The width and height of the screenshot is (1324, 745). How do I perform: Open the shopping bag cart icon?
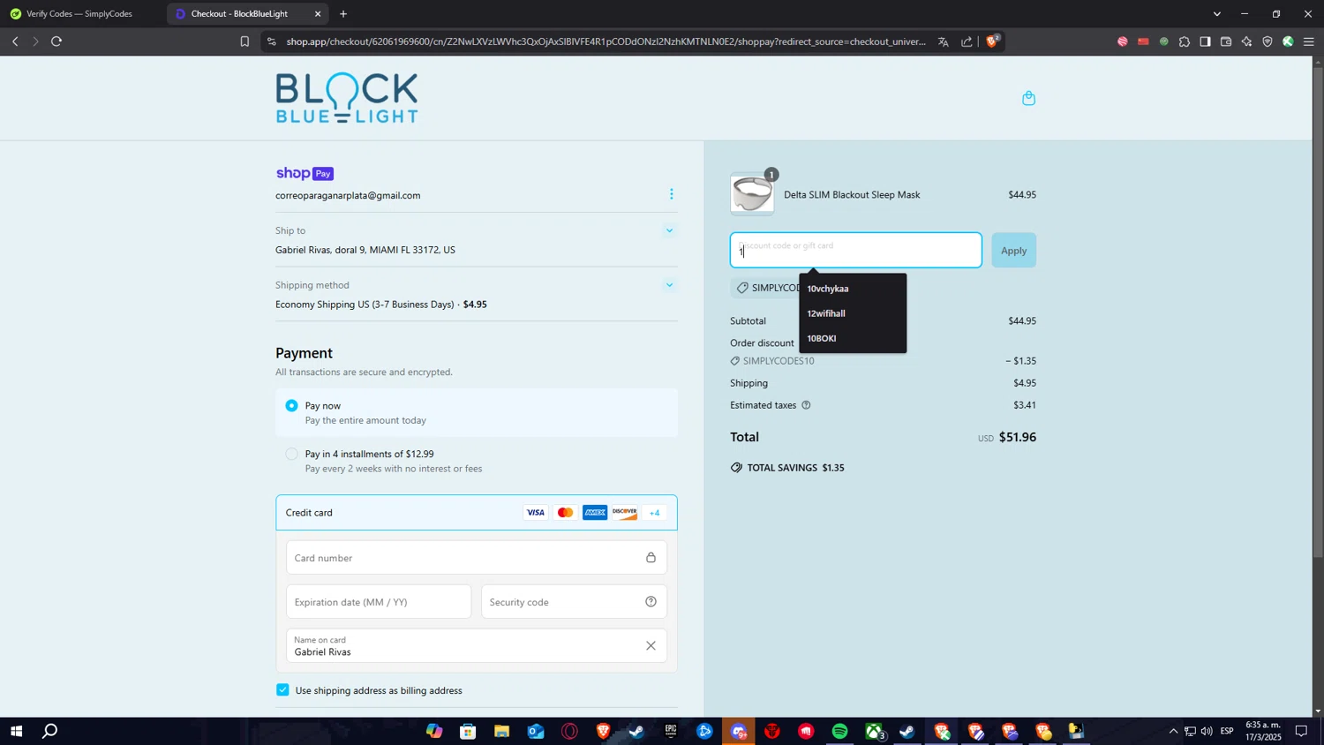pyautogui.click(x=1028, y=98)
